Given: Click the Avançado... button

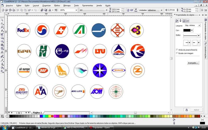Looking at the screenshot, I should [193, 63].
